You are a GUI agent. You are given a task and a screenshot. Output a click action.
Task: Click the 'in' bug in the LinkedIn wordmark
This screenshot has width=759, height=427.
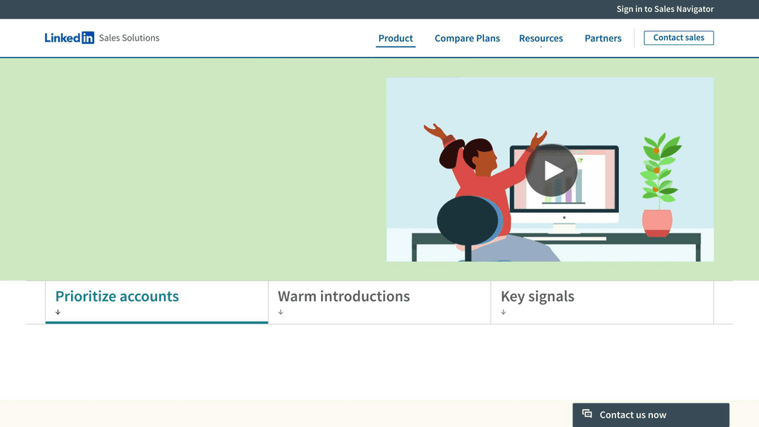(x=88, y=38)
